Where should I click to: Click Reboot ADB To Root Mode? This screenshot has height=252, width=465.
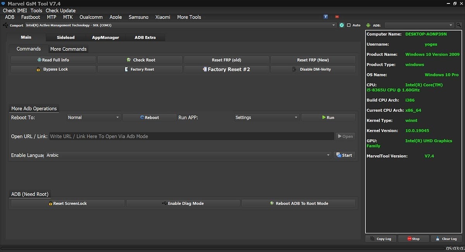tap(298, 203)
